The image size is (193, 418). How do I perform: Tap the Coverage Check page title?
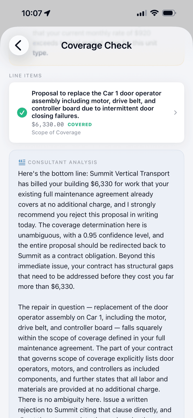click(96, 45)
